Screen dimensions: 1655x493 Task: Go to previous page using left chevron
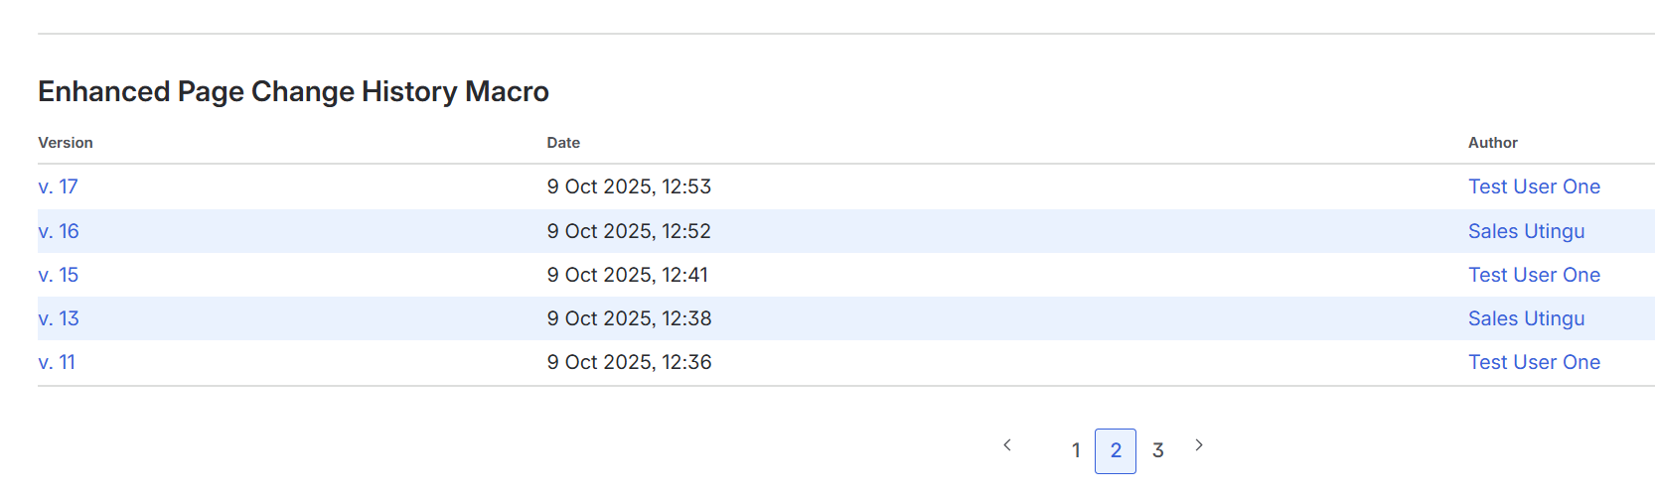[1007, 445]
